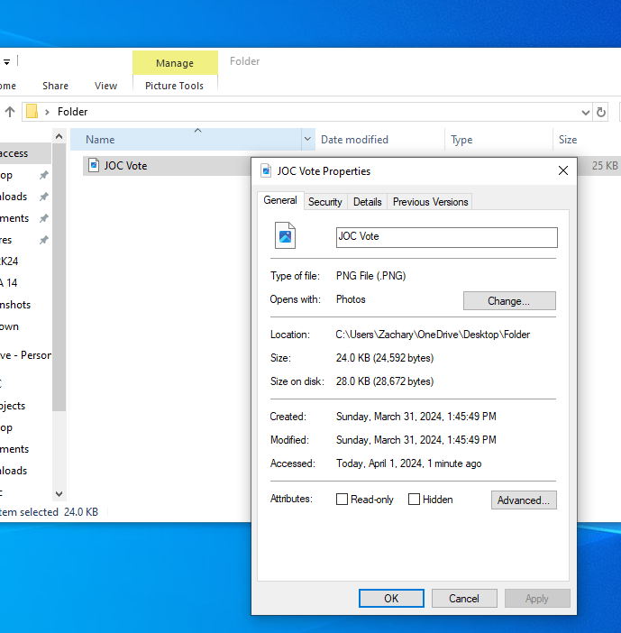621x633 pixels.
Task: Click the Photos opens-with value
Action: coord(351,299)
